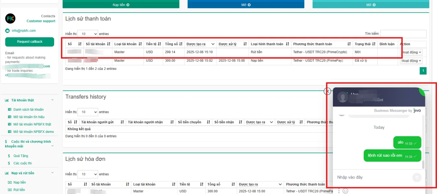Click the envelope icon beside info@npbfx.com
This screenshot has height=194, width=437.
tap(7, 31)
